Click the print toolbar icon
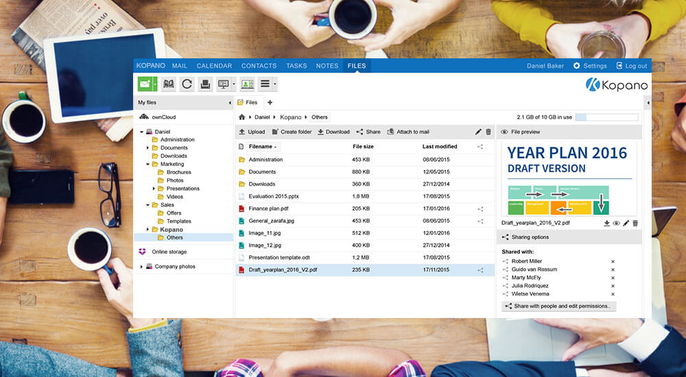This screenshot has height=377, width=686. (x=205, y=84)
